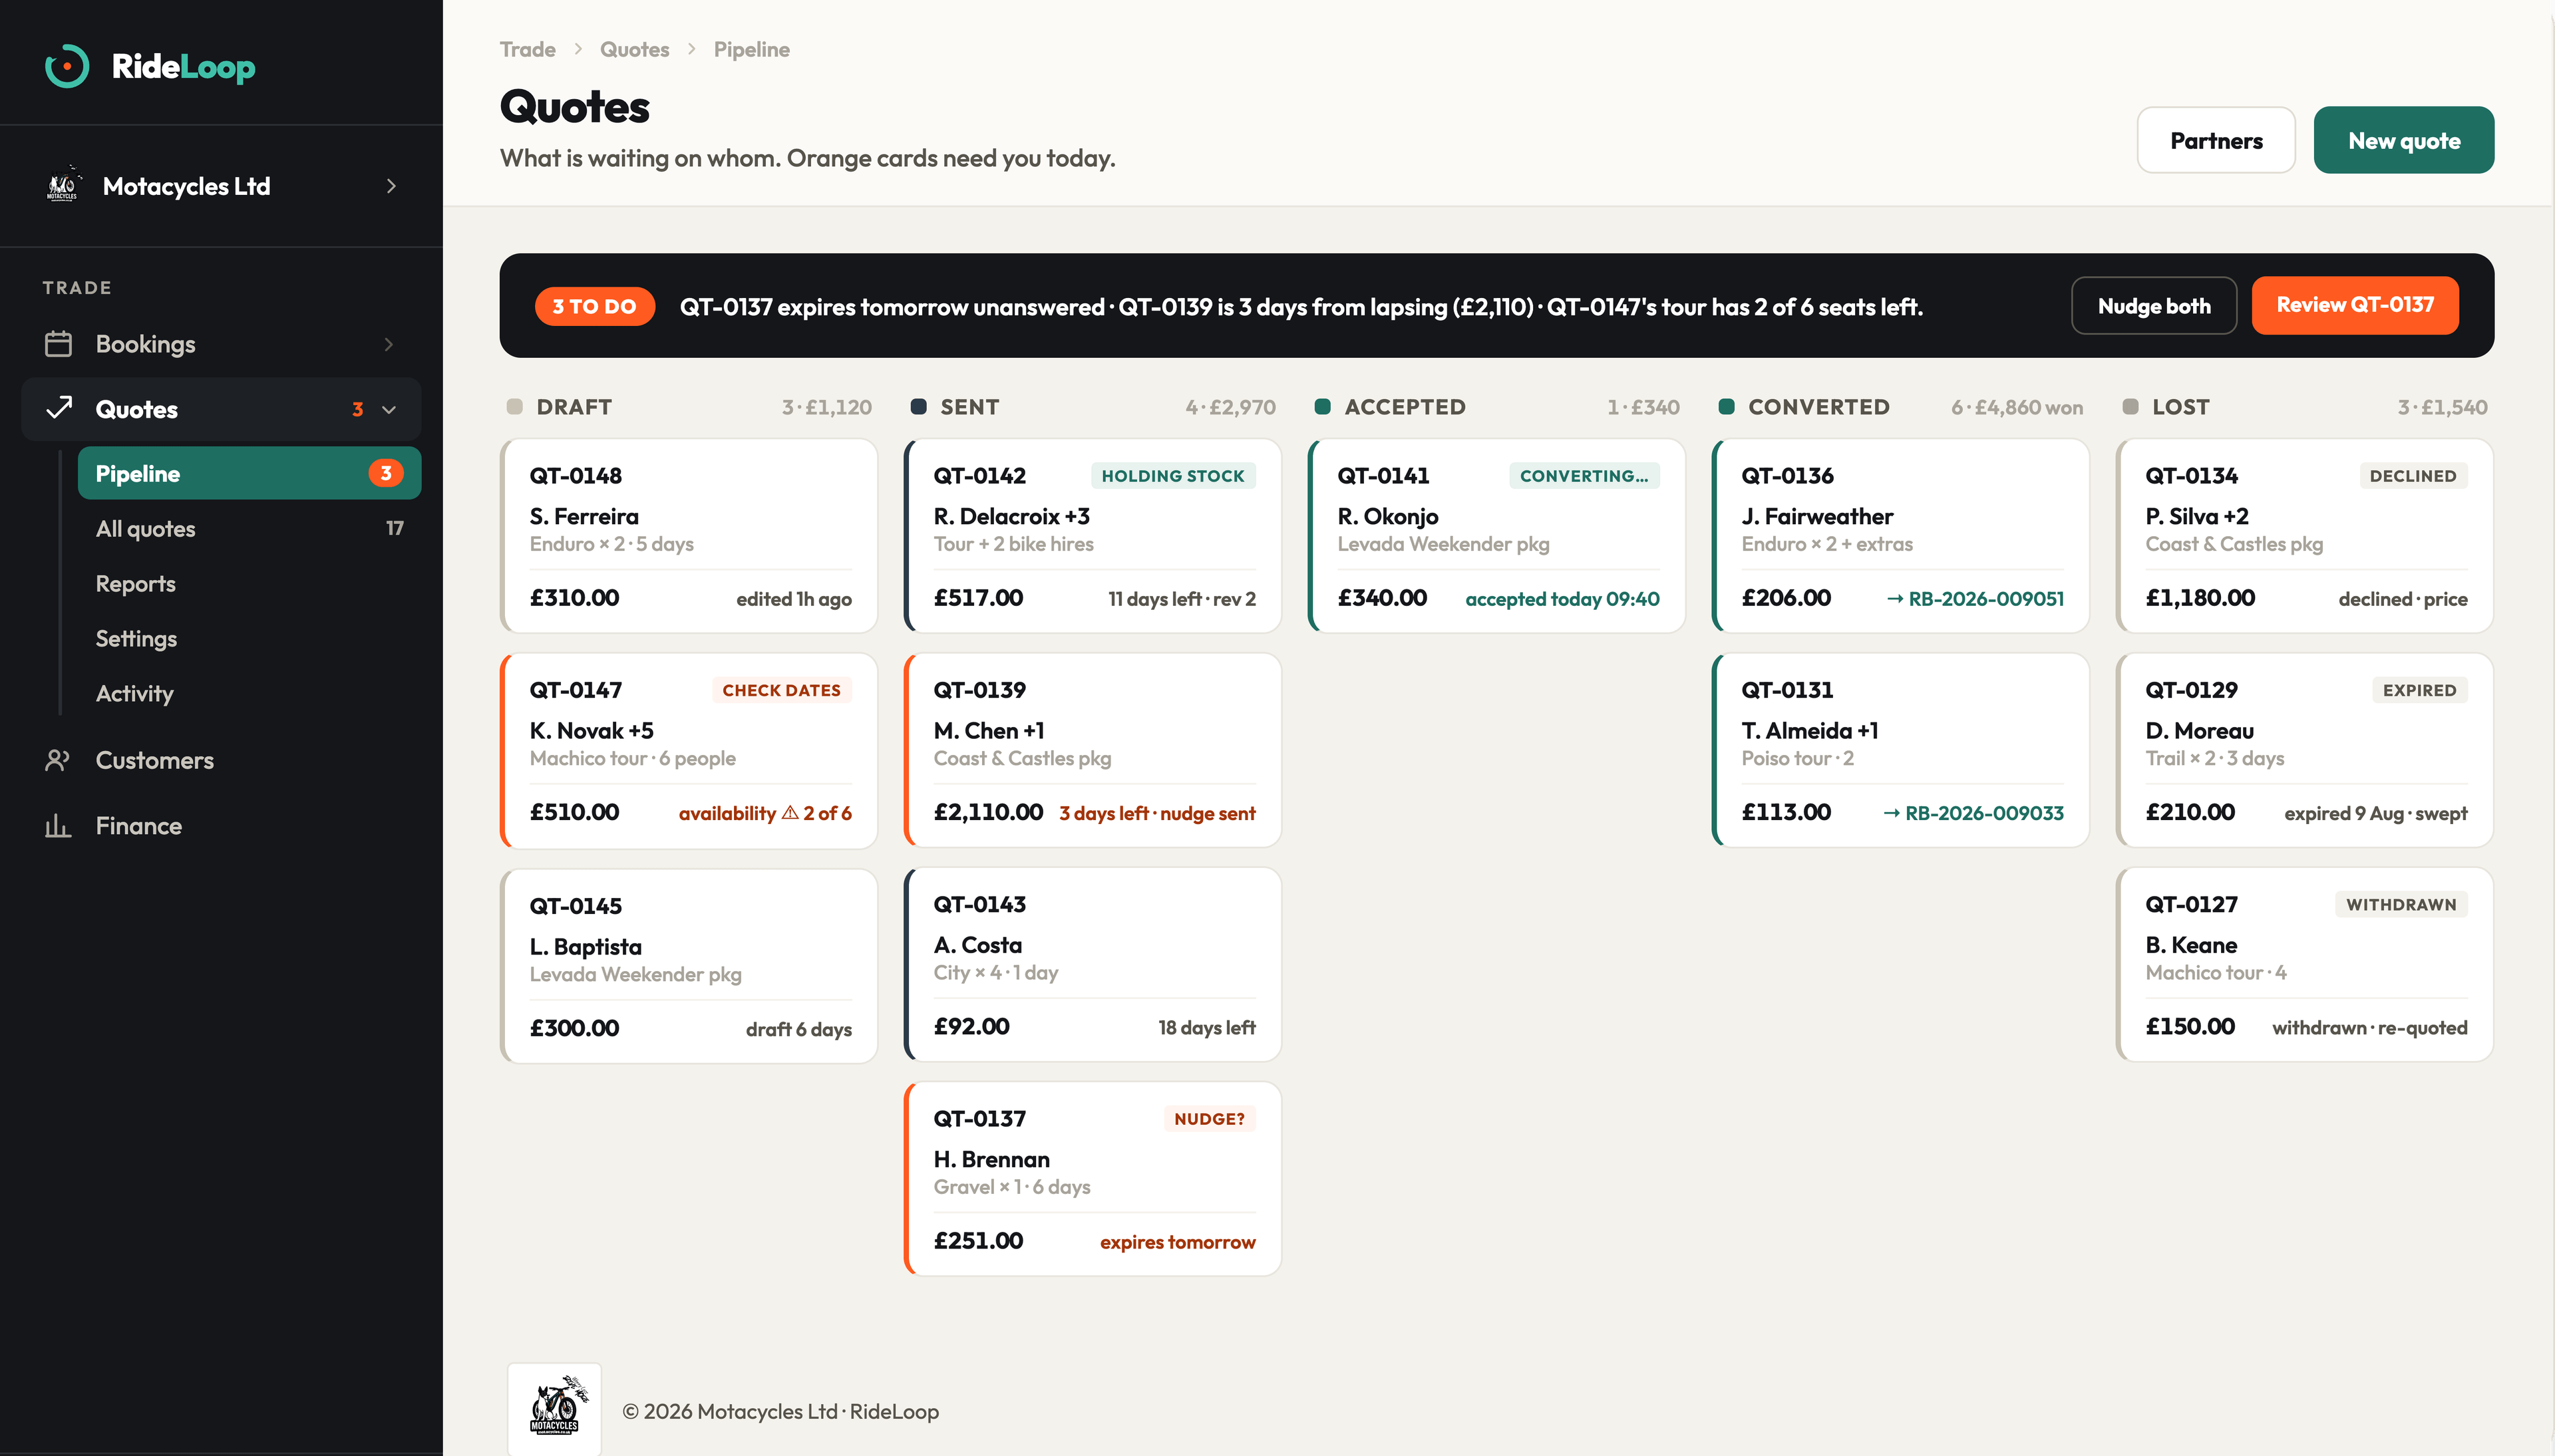Click '11 days left · rev 2' on QT-0142
The image size is (2555, 1456).
click(x=1181, y=598)
